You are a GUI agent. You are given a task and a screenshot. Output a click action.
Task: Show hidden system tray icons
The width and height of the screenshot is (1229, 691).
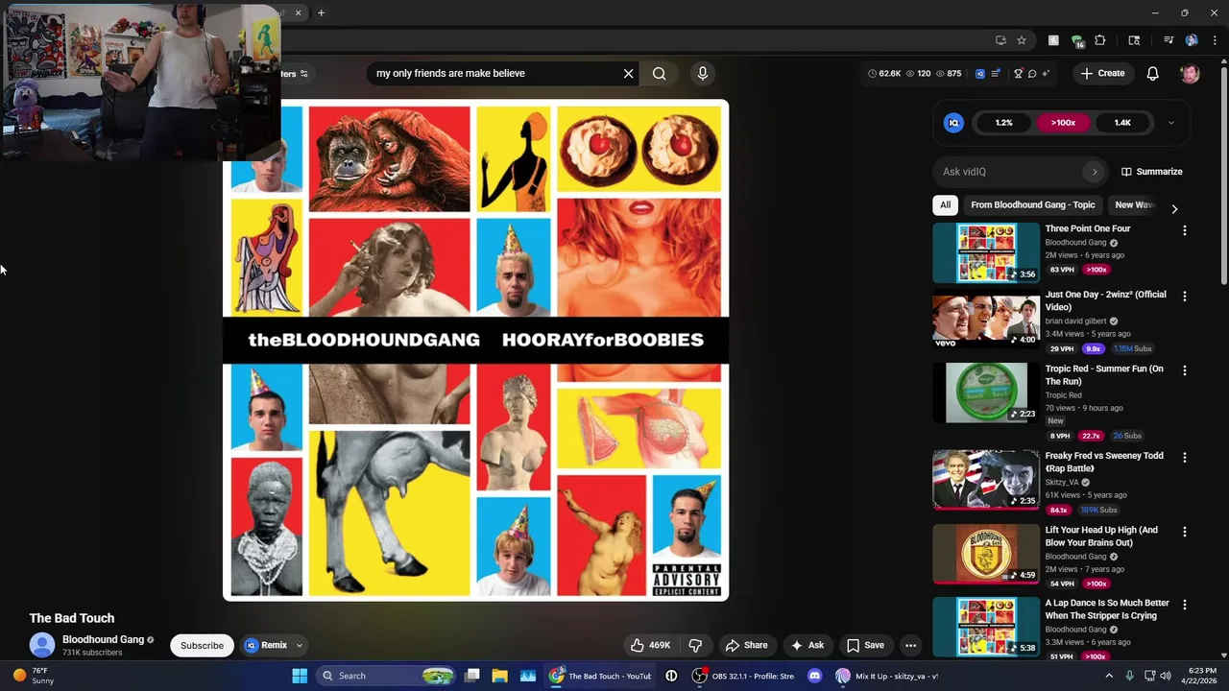point(1109,676)
